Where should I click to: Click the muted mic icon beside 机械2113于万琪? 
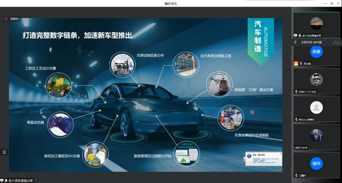coord(296,91)
